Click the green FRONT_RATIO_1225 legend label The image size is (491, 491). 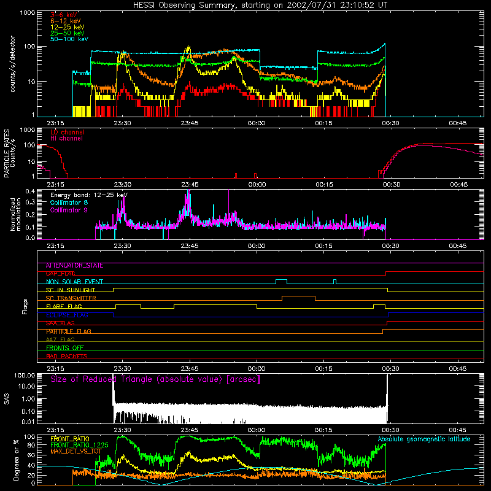79,445
